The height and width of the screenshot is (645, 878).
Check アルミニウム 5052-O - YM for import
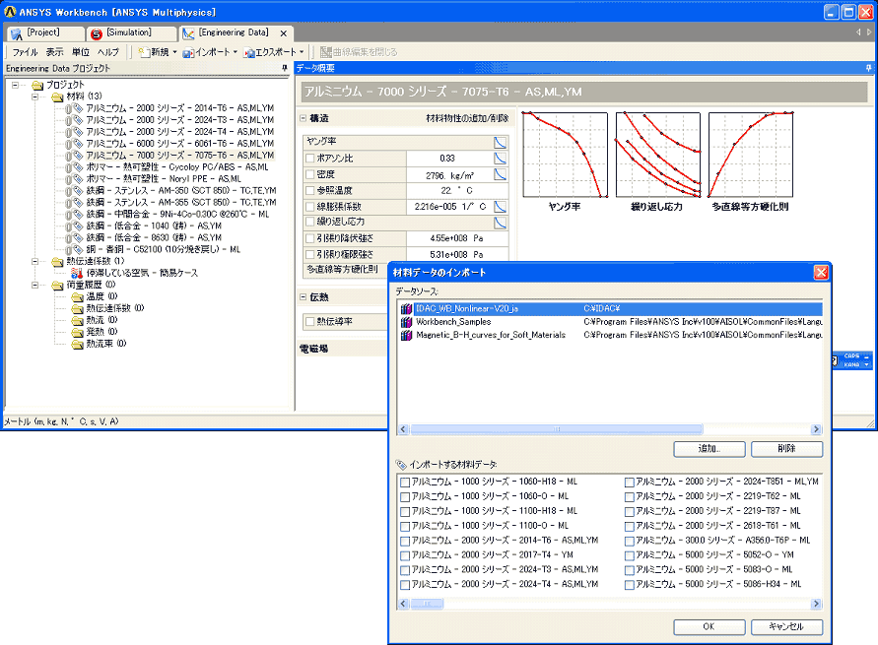click(x=630, y=555)
